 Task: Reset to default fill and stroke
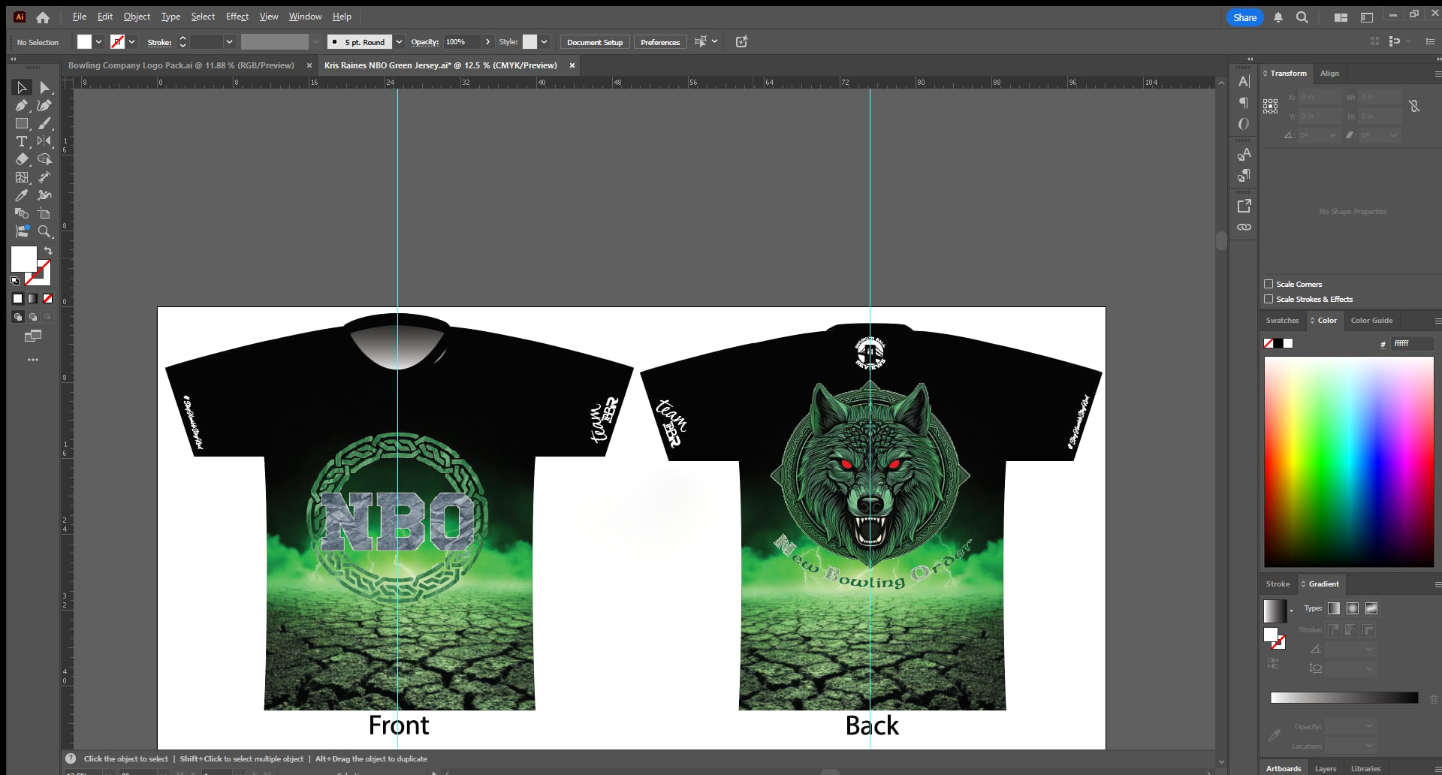tap(15, 280)
